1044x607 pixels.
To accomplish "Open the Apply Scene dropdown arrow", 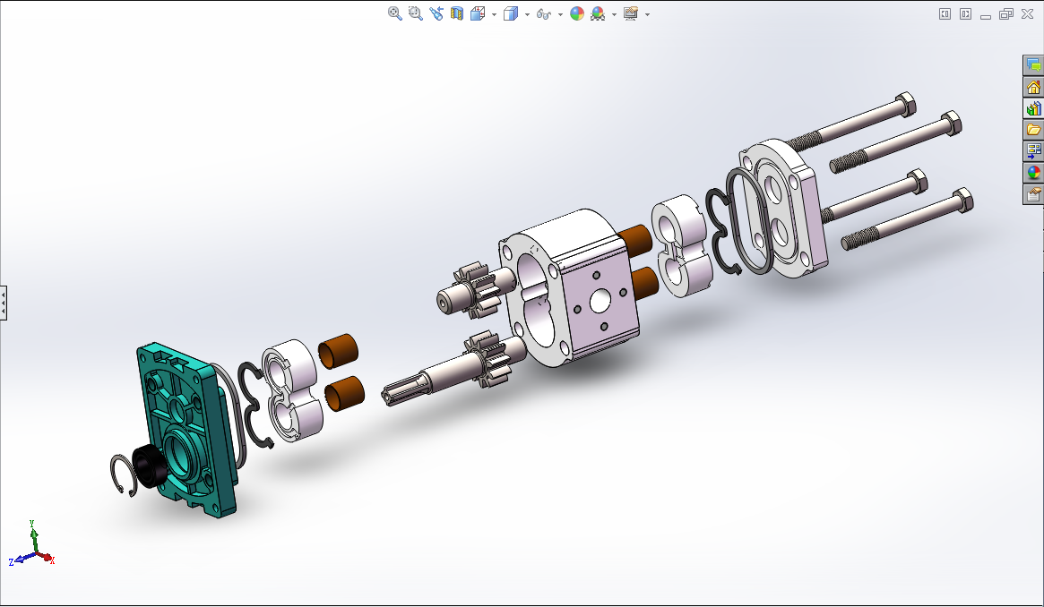I will [614, 14].
